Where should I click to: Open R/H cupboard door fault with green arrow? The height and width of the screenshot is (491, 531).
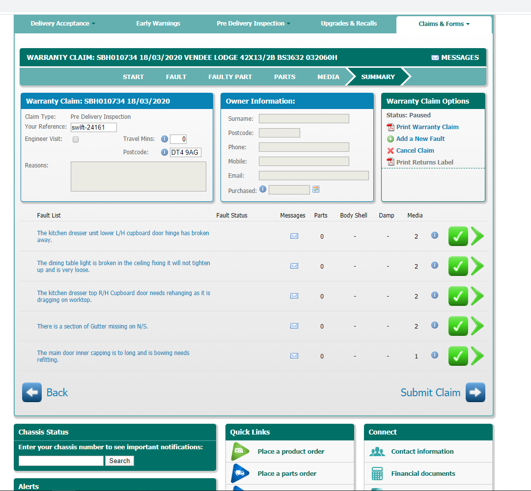[x=477, y=296]
